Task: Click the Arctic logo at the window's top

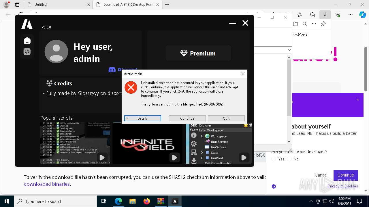Action: (x=27, y=24)
